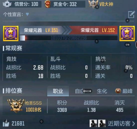Viewport: 137px width, 129px height.
Task: Expand 近期访客 with the chevron arrow
Action: click(x=134, y=124)
